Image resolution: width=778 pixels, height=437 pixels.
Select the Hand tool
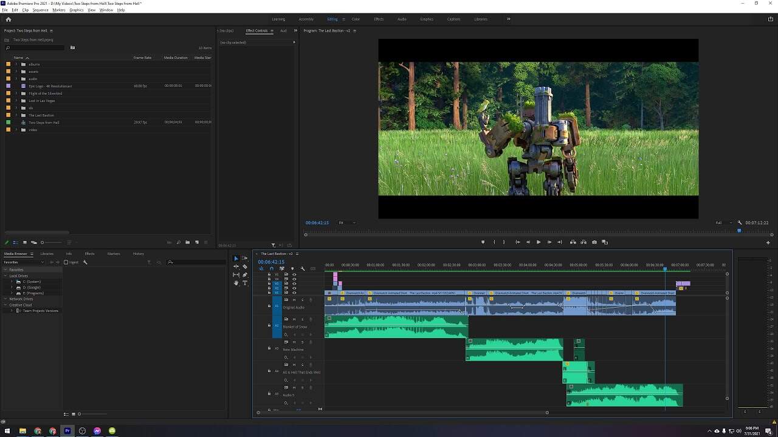coord(236,283)
